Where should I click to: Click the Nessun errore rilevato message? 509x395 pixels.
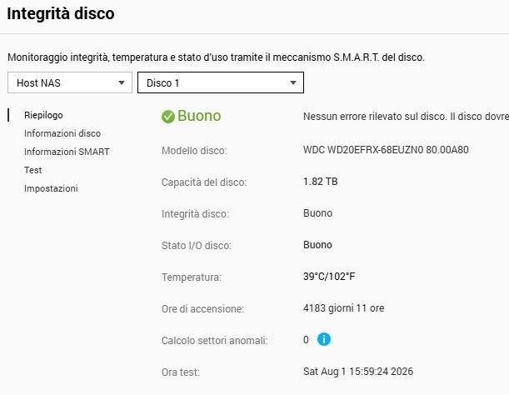(x=406, y=117)
